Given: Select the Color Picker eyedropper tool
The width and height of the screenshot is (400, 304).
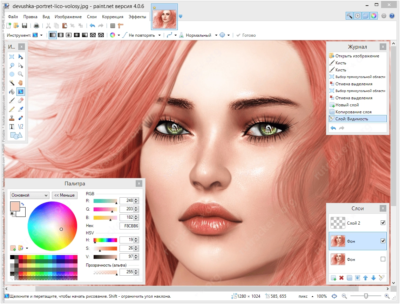Looking at the screenshot, I should pos(21,109).
